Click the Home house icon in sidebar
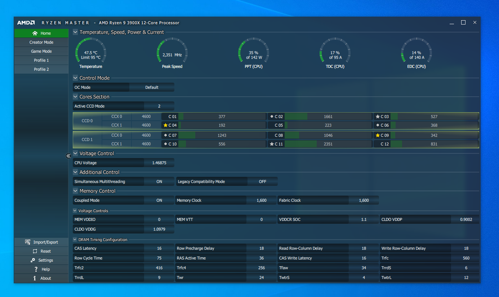The height and width of the screenshot is (297, 499). (35, 33)
